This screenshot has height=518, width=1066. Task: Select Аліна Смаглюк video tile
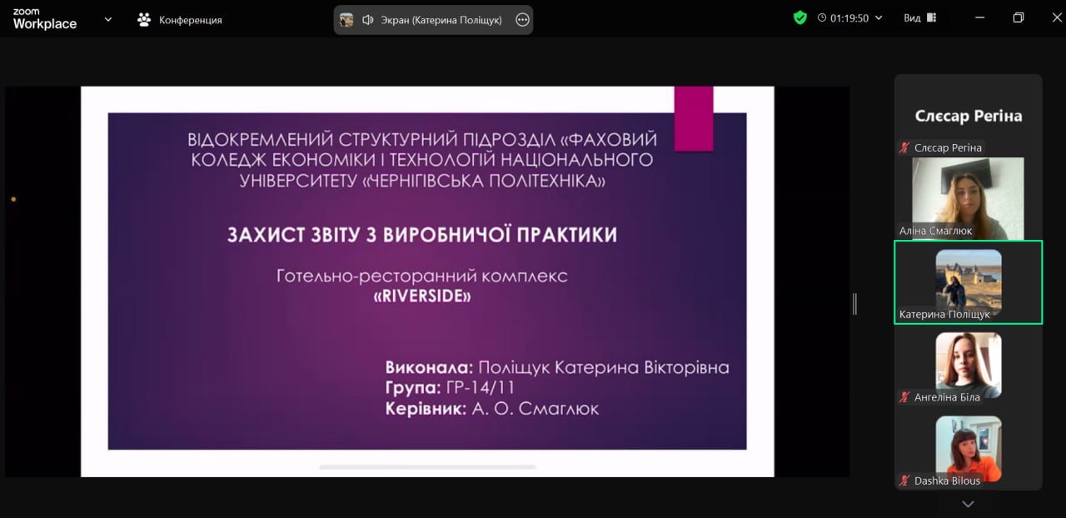pos(969,198)
